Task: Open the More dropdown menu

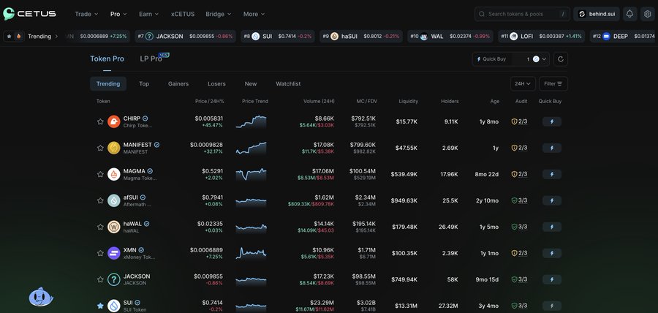Action: (254, 14)
